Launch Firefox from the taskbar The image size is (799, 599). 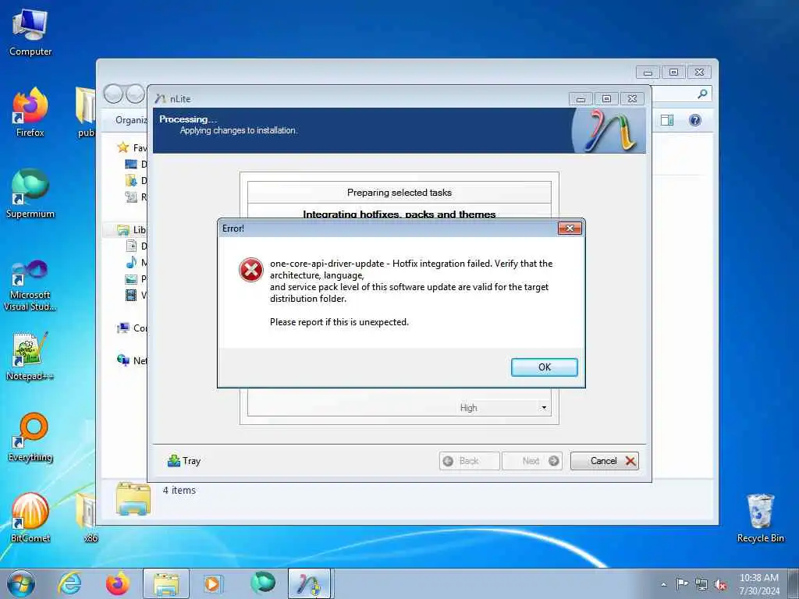click(x=118, y=583)
